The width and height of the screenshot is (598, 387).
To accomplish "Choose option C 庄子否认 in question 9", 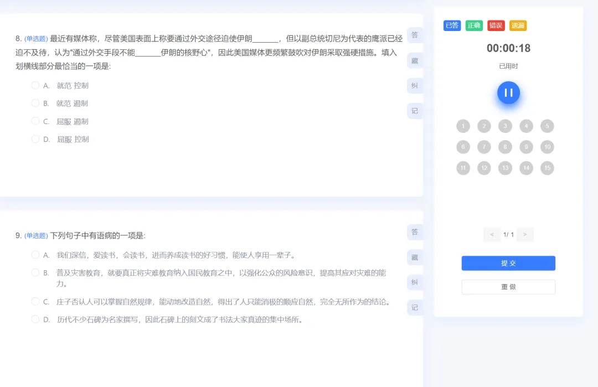I will coord(35,302).
